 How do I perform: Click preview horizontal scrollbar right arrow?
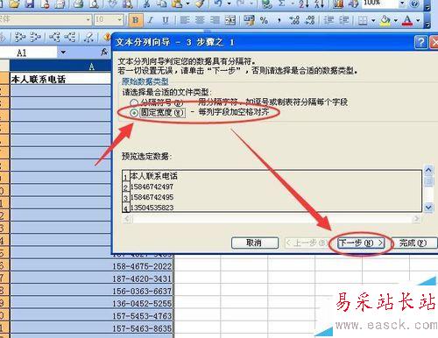417,219
